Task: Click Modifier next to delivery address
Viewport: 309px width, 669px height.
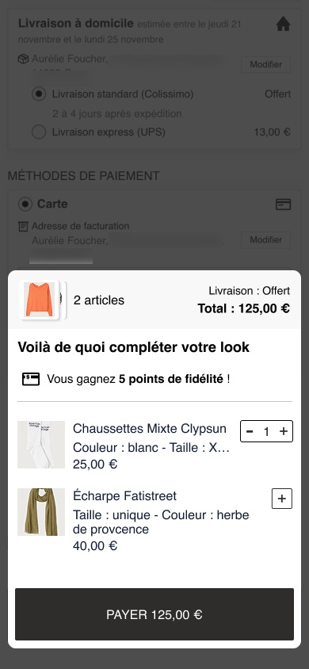Action: [266, 64]
